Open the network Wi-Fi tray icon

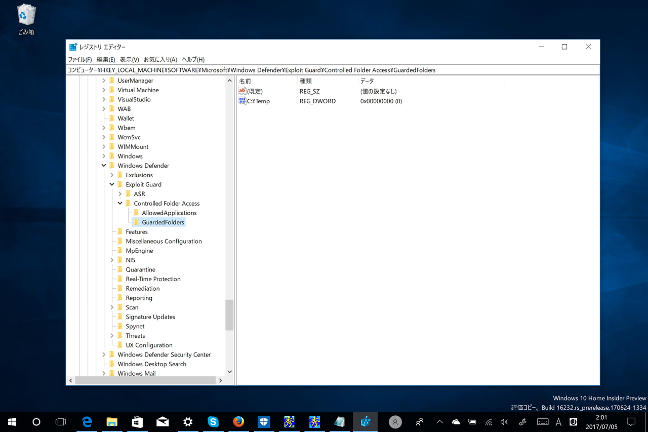[489, 422]
